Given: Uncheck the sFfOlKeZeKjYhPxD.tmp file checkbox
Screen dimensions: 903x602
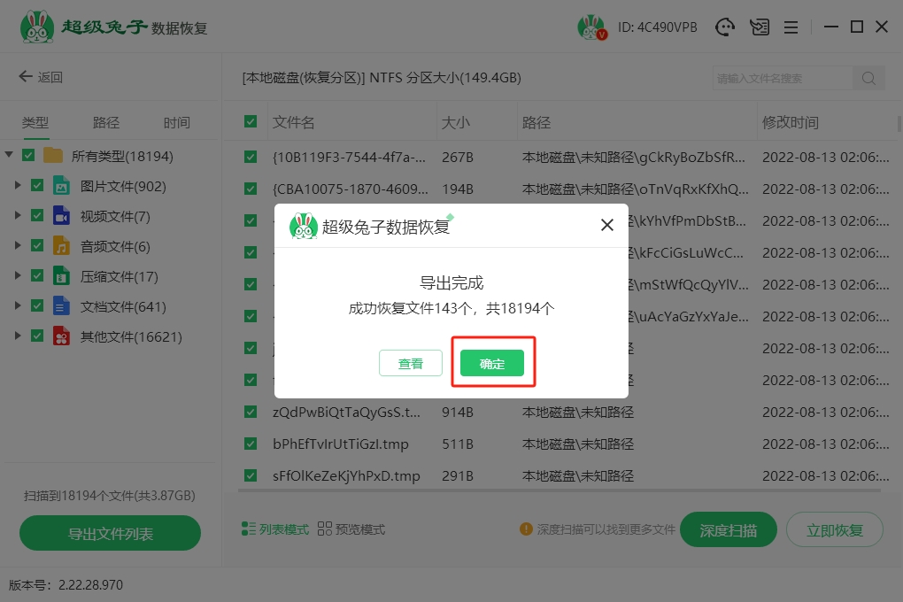Looking at the screenshot, I should point(251,475).
